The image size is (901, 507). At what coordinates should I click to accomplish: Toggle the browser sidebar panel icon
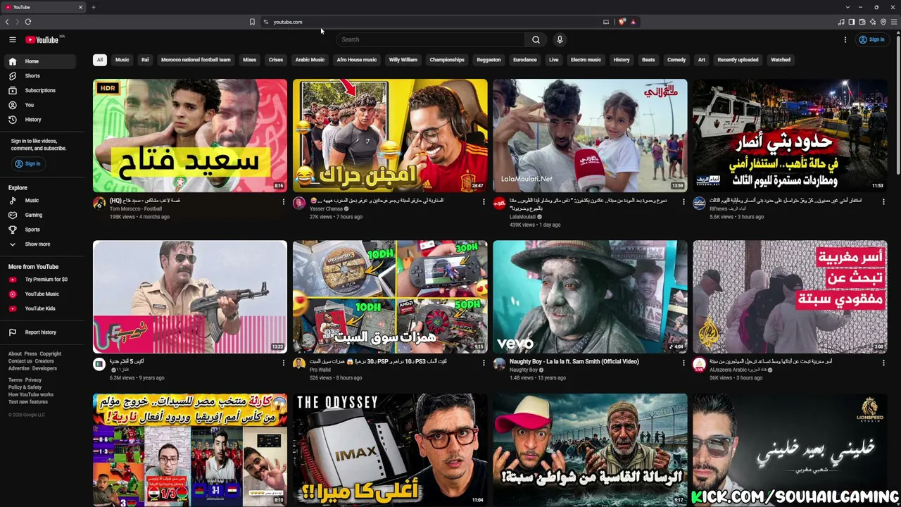851,22
